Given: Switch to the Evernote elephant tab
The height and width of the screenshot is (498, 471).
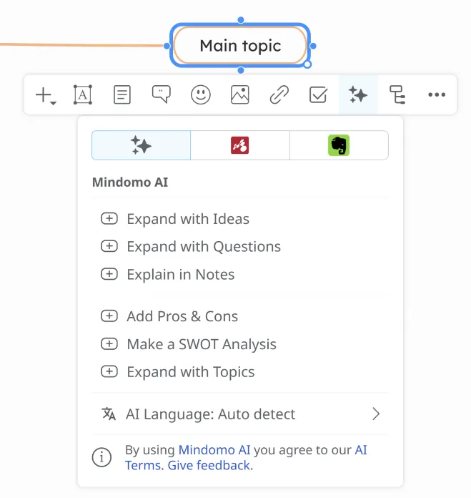Looking at the screenshot, I should click(339, 145).
